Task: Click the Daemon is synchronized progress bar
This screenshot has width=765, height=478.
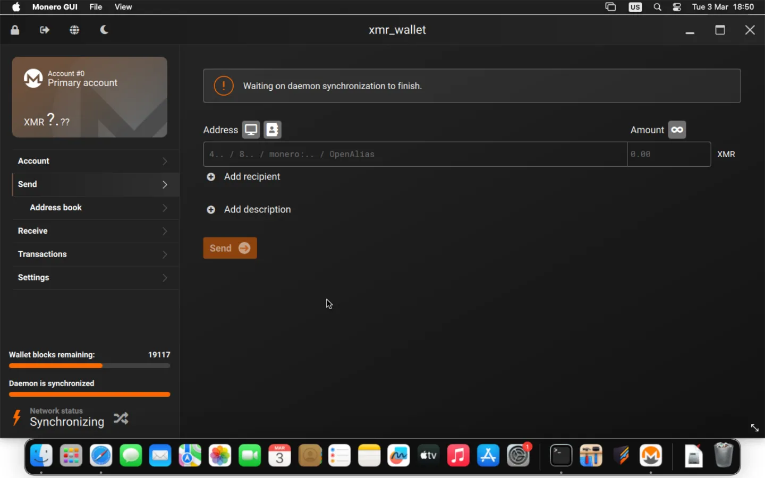Action: pyautogui.click(x=89, y=395)
